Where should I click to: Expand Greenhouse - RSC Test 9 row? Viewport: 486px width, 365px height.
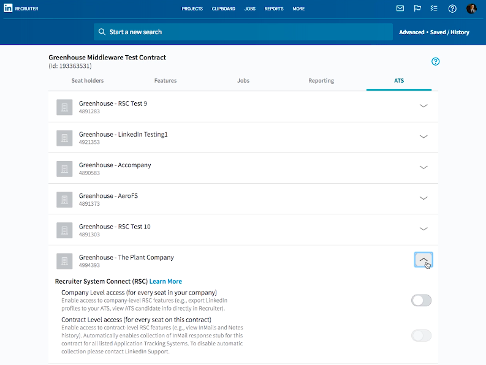point(423,106)
